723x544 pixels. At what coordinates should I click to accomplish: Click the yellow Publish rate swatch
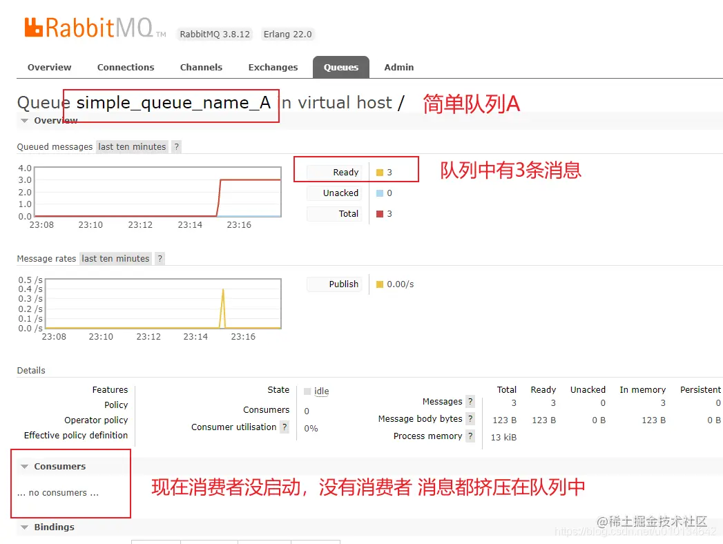click(x=380, y=284)
